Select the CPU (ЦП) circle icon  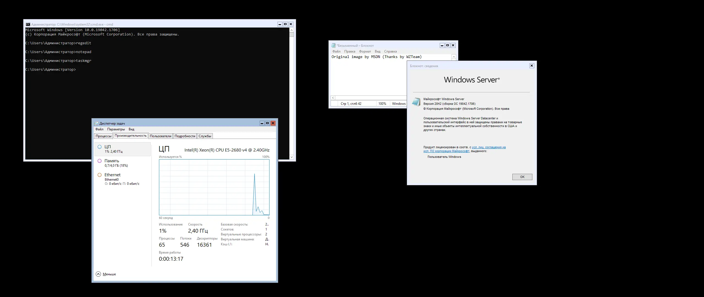tap(100, 147)
